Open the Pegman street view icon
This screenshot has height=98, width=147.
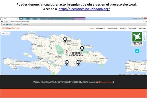point(145,39)
